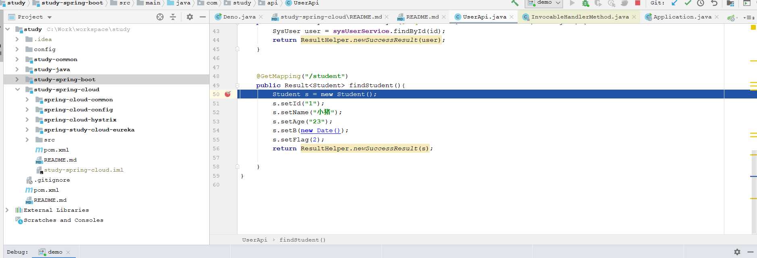Close the Application.java tab

tap(717, 17)
